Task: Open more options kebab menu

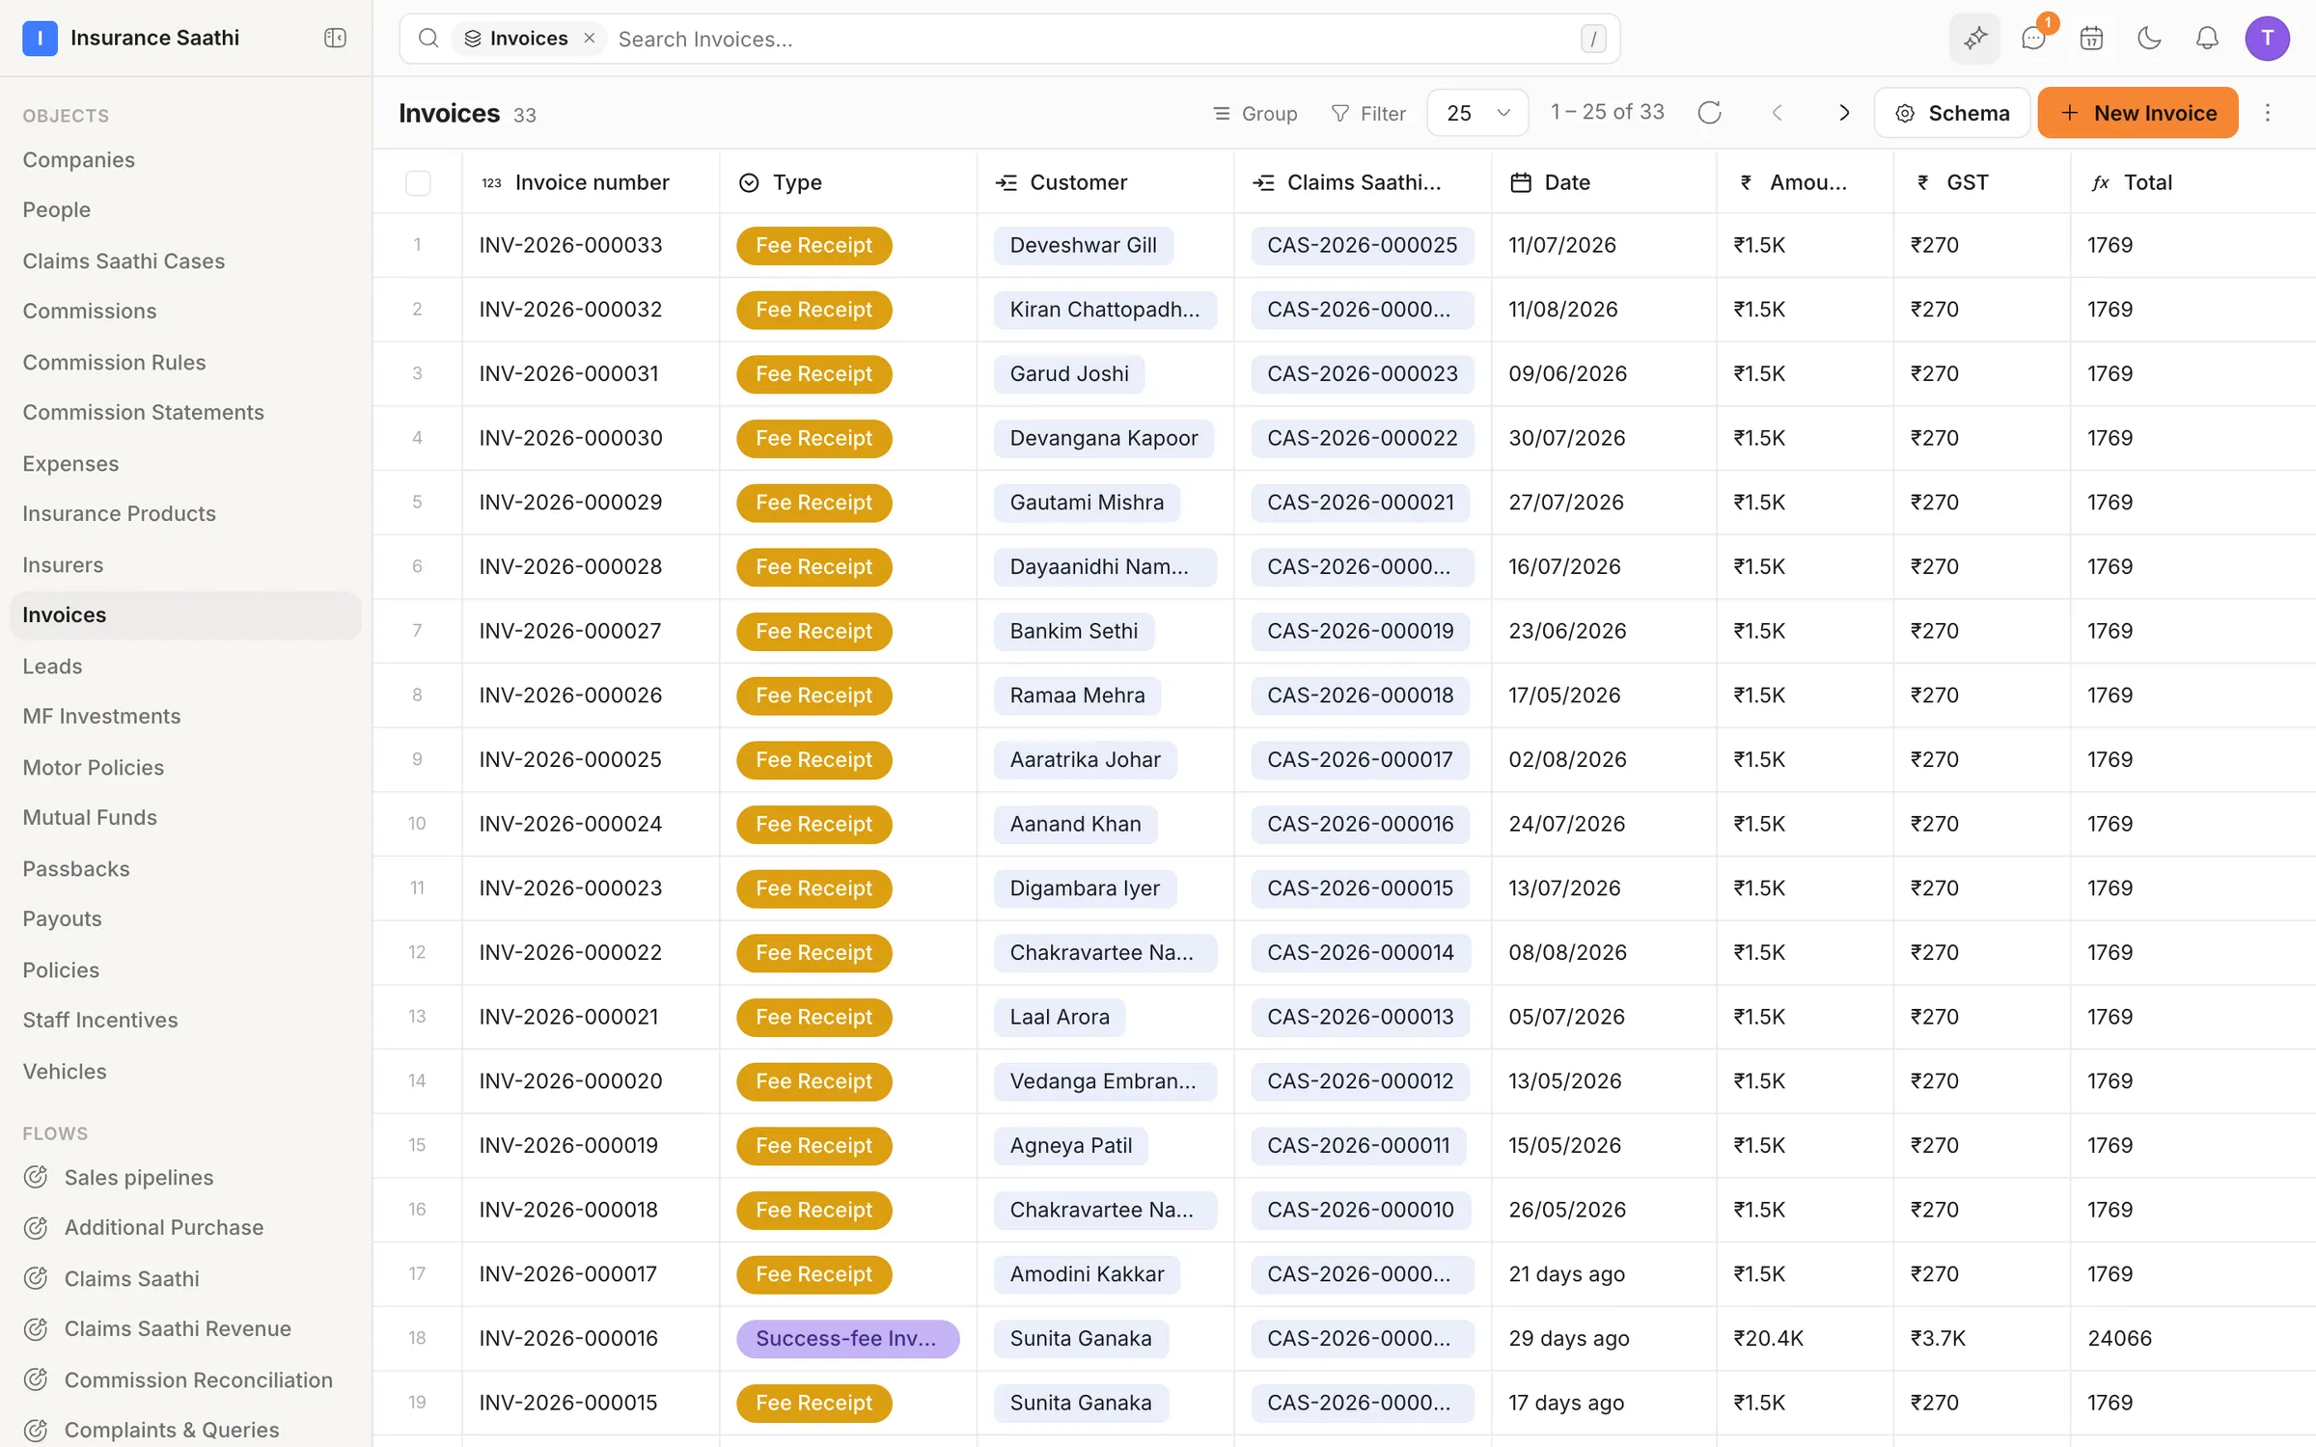Action: click(x=2268, y=113)
